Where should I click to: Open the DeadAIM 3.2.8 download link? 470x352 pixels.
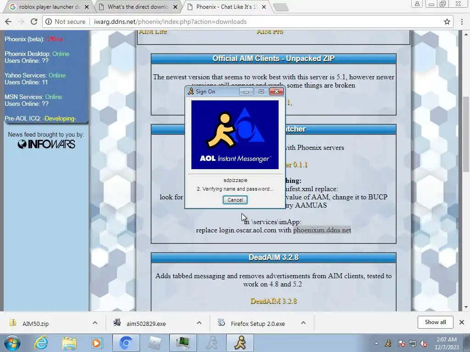274,301
